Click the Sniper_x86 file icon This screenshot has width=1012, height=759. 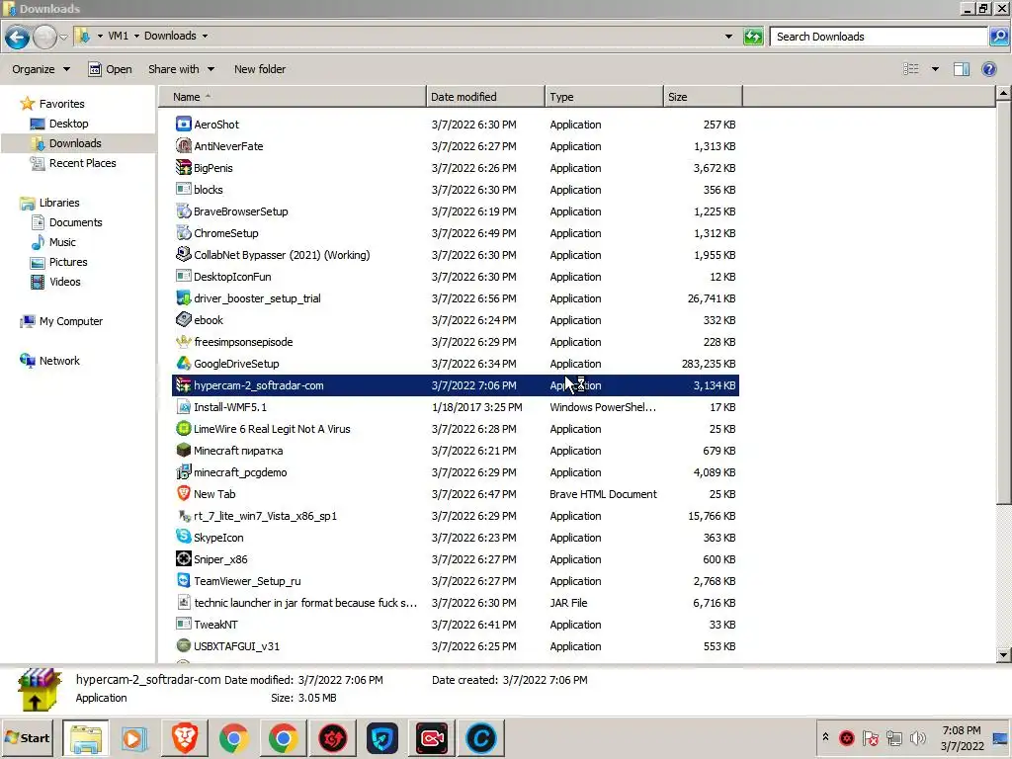(183, 559)
